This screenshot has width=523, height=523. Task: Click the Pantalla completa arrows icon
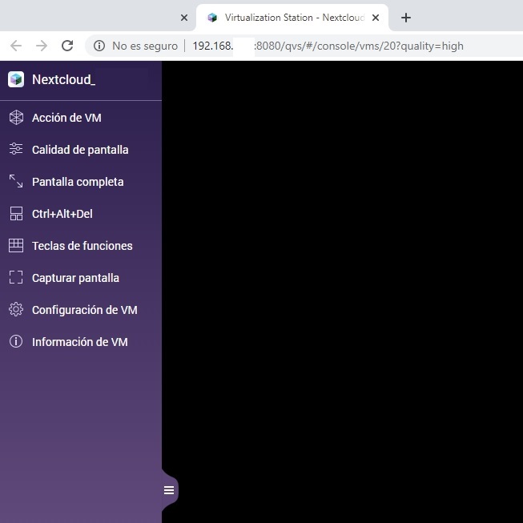16,182
